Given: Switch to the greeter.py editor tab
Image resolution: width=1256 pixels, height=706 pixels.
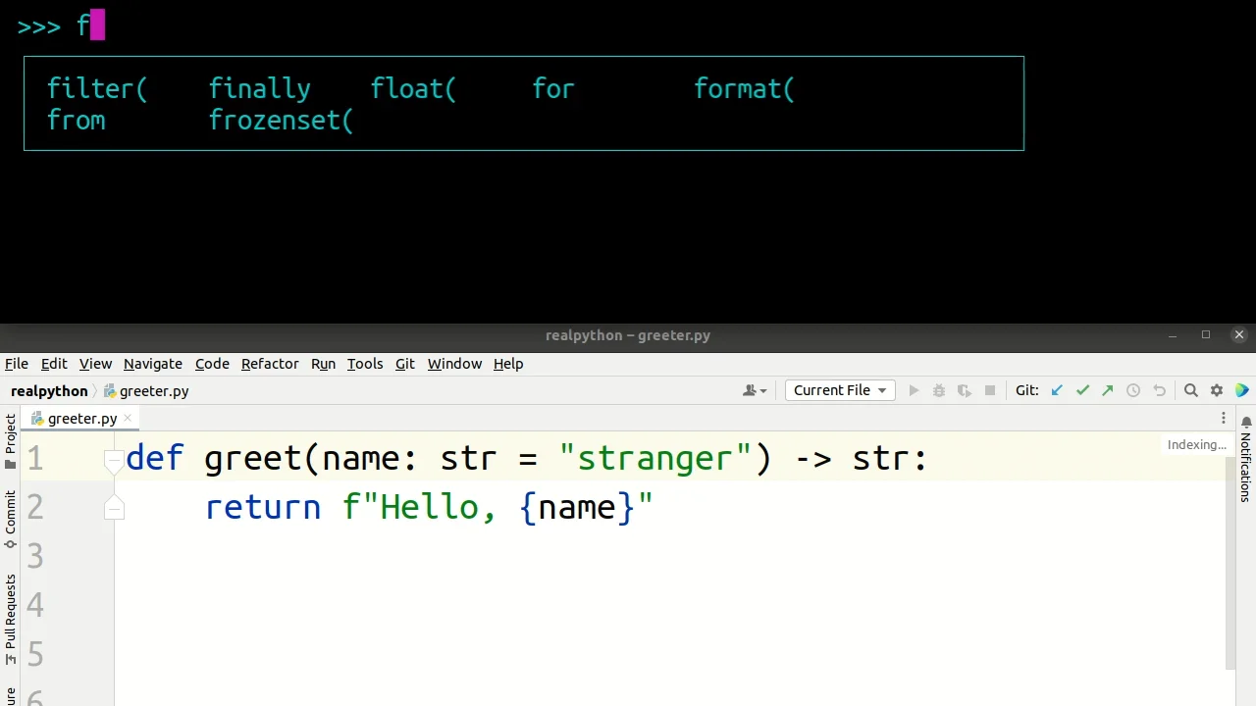Looking at the screenshot, I should coord(81,419).
